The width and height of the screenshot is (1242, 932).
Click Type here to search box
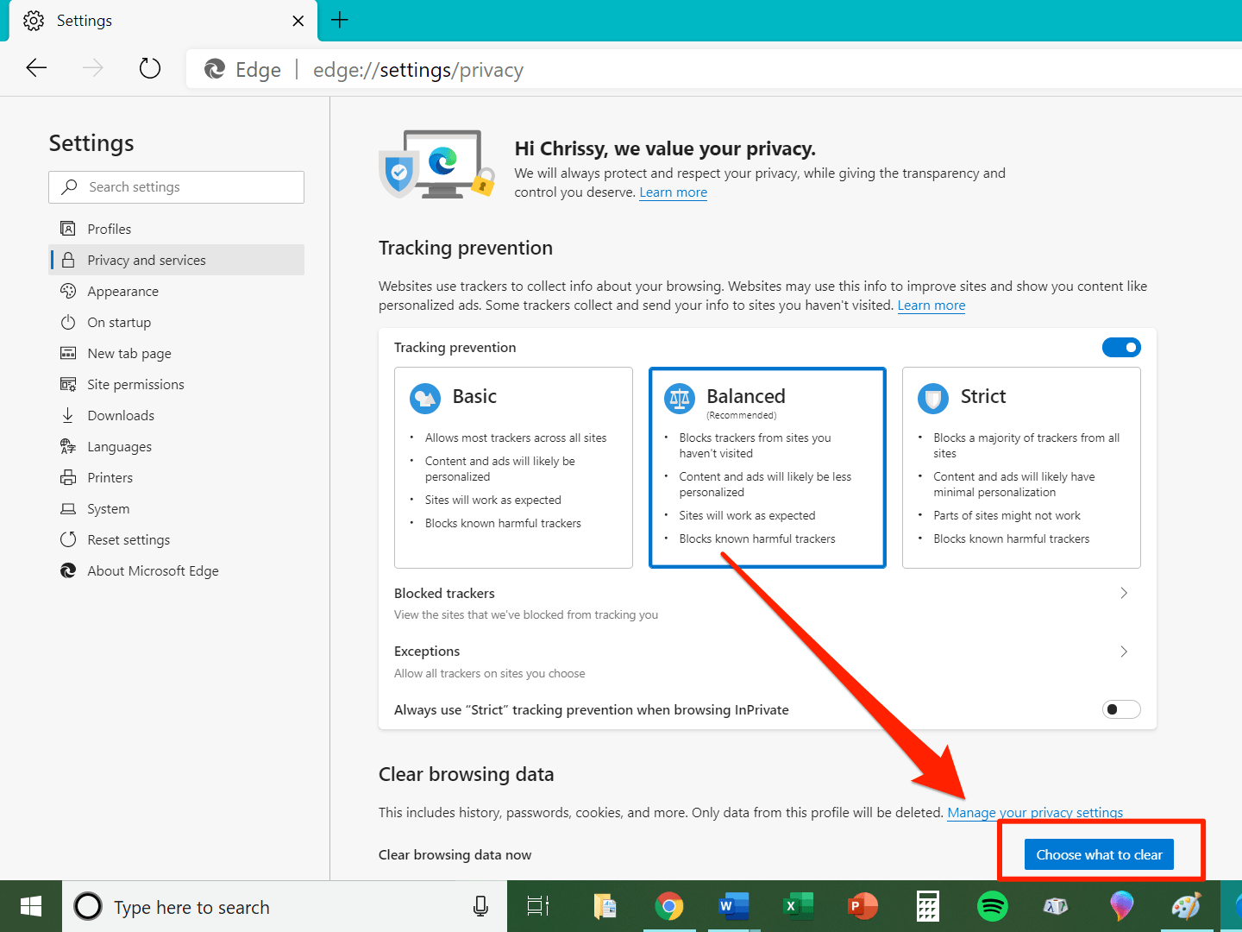click(x=285, y=906)
